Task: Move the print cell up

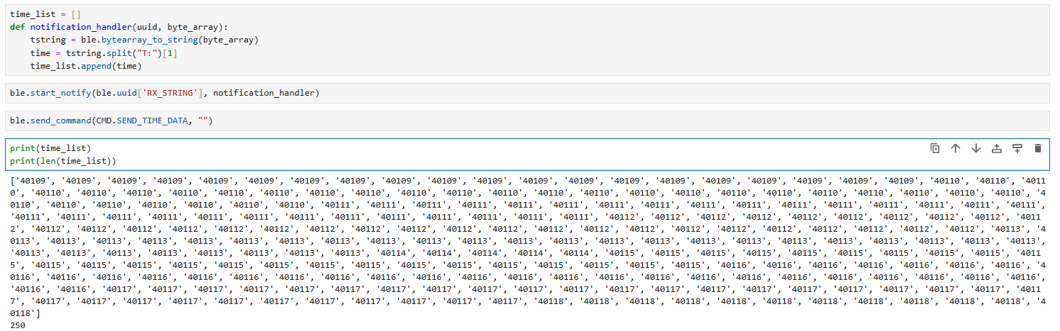Action: 956,148
